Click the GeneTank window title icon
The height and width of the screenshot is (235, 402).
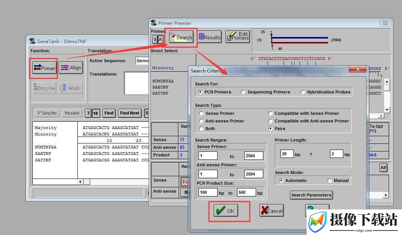tap(32, 41)
